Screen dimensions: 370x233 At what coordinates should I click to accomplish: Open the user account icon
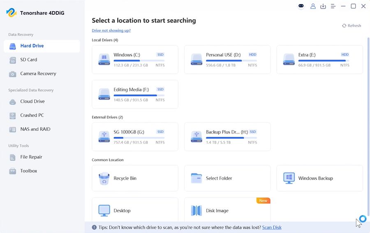tap(313, 6)
